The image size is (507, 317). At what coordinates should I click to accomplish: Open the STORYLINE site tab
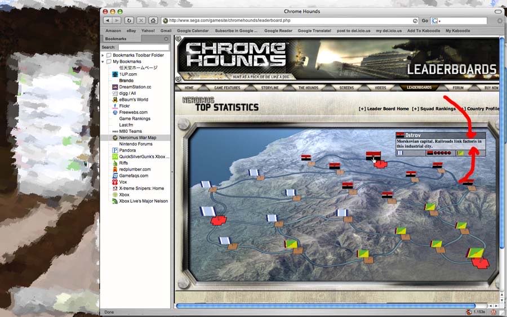[270, 88]
